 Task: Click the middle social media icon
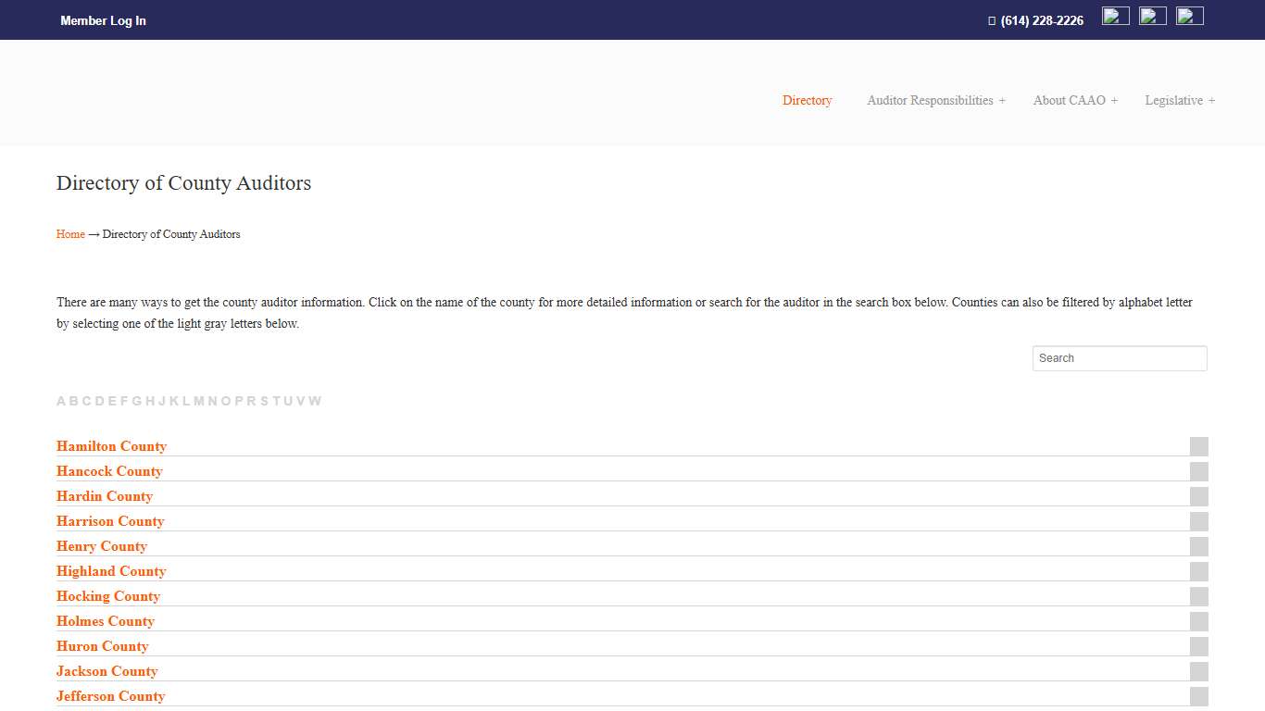1152,15
